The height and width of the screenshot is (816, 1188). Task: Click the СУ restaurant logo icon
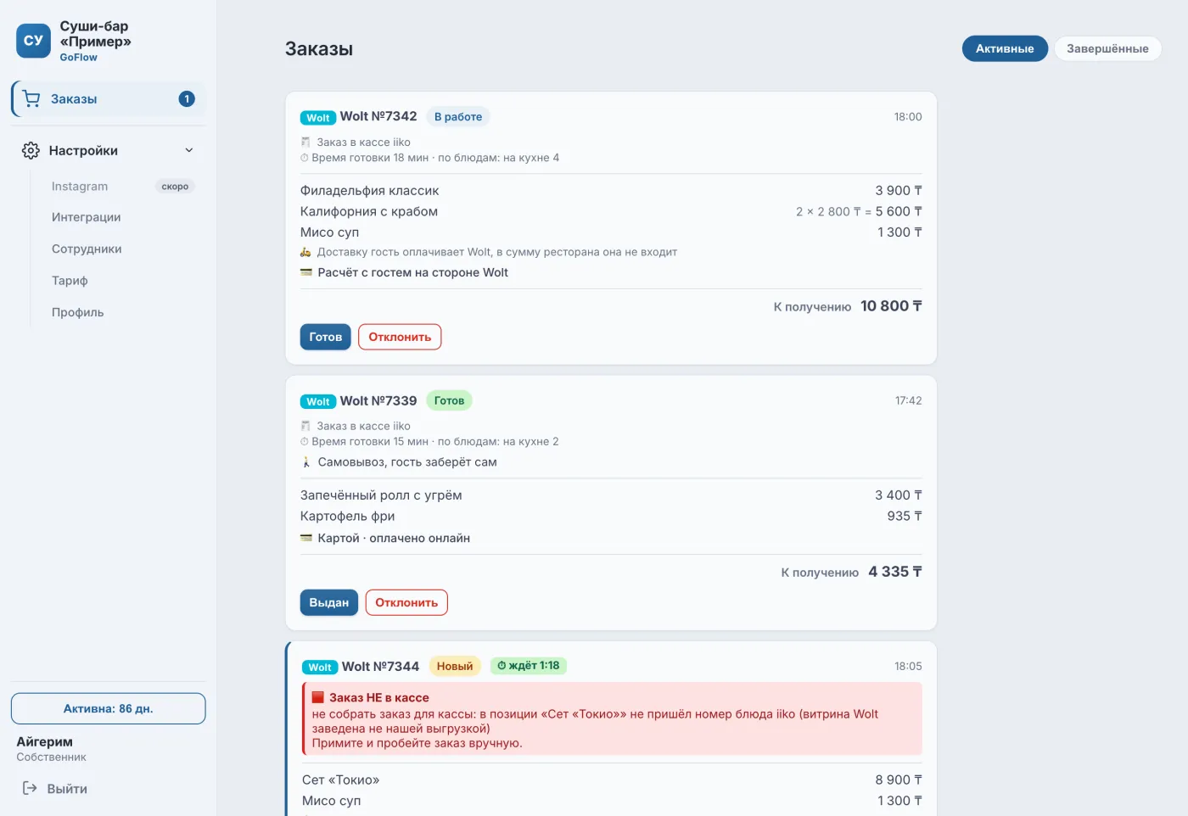coord(33,40)
